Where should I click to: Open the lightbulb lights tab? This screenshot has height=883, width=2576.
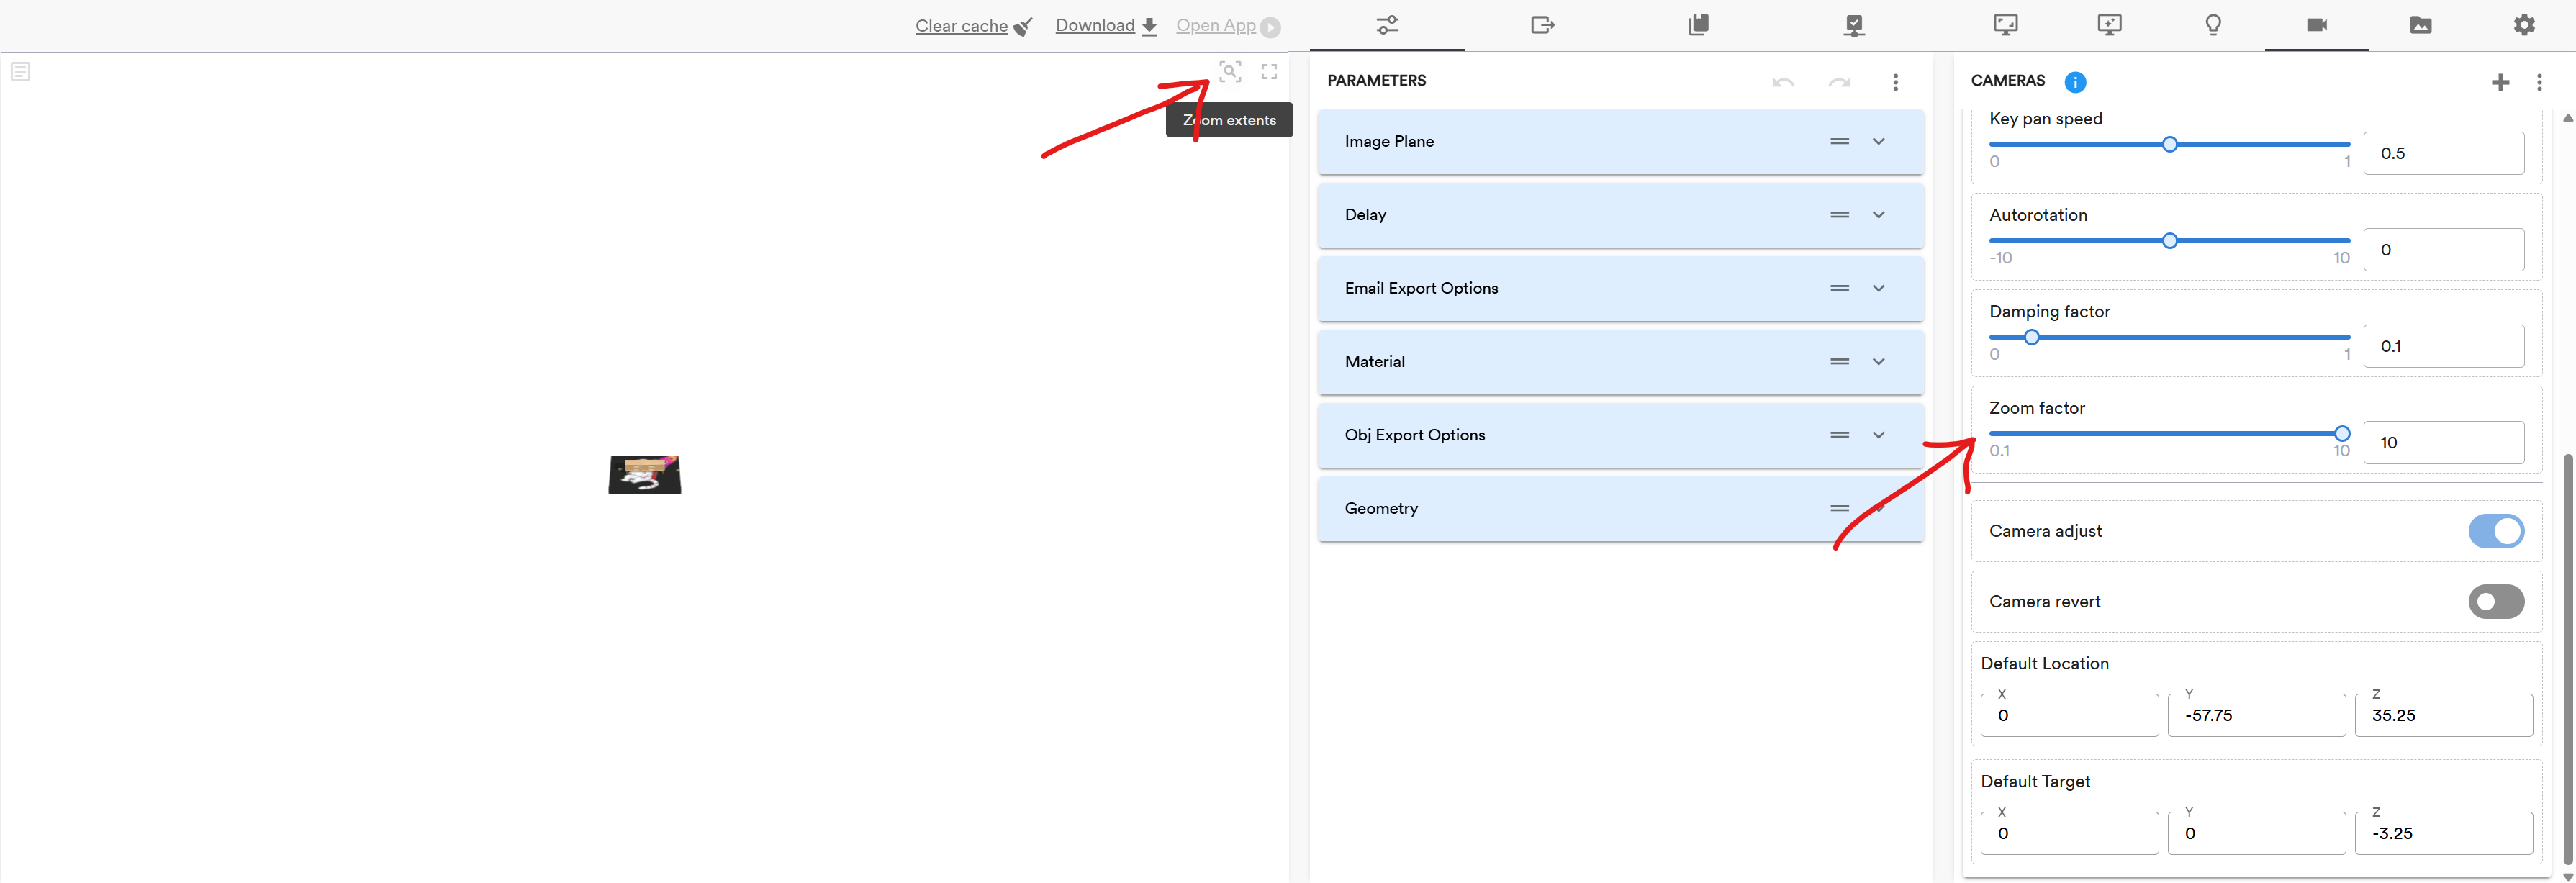2213,25
